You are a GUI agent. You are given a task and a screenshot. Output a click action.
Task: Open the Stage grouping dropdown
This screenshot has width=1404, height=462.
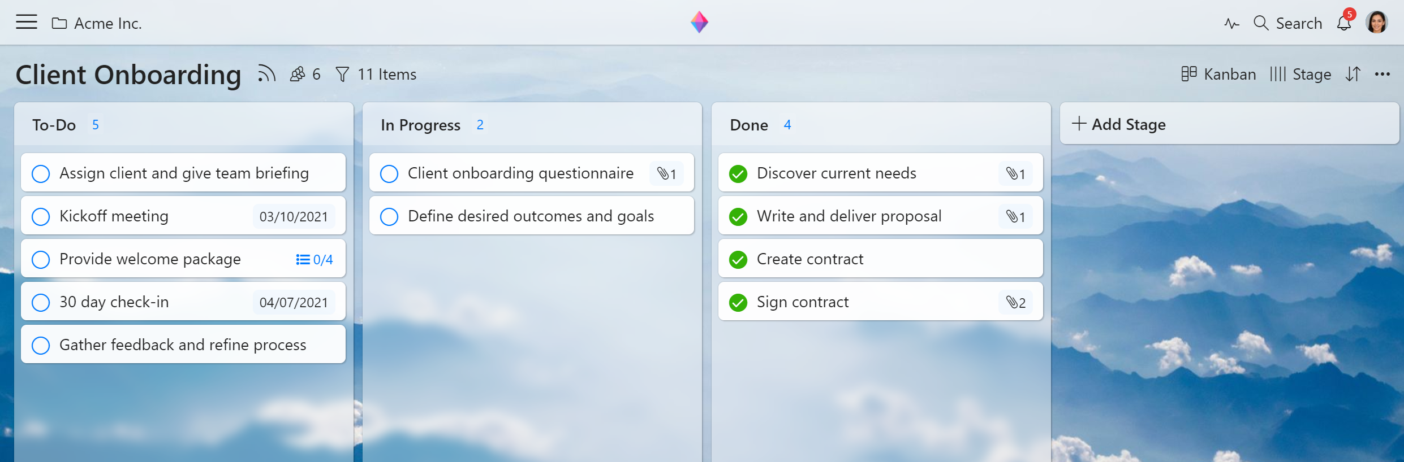coord(1300,74)
